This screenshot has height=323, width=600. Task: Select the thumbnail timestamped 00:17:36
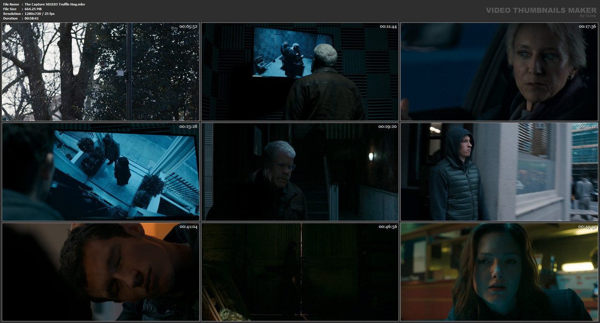499,72
